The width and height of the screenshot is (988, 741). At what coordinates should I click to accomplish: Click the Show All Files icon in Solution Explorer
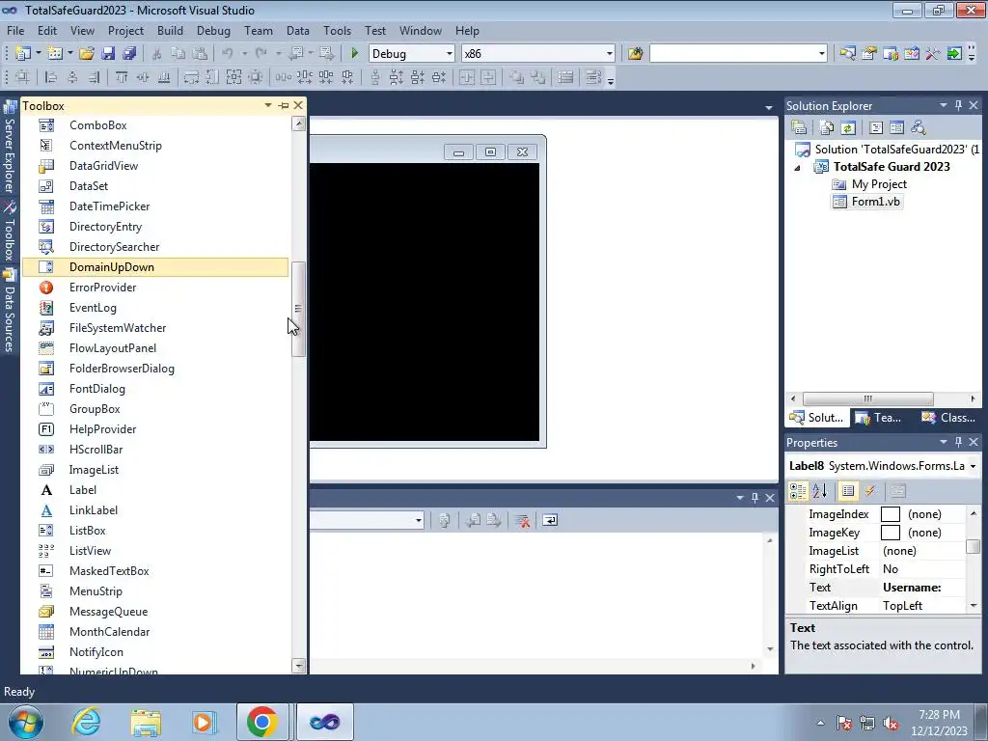827,128
